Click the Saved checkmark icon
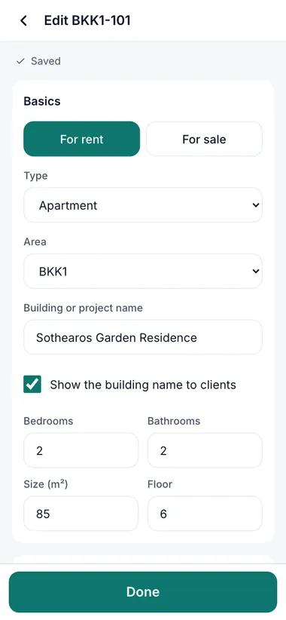The image size is (286, 620). pyautogui.click(x=20, y=61)
